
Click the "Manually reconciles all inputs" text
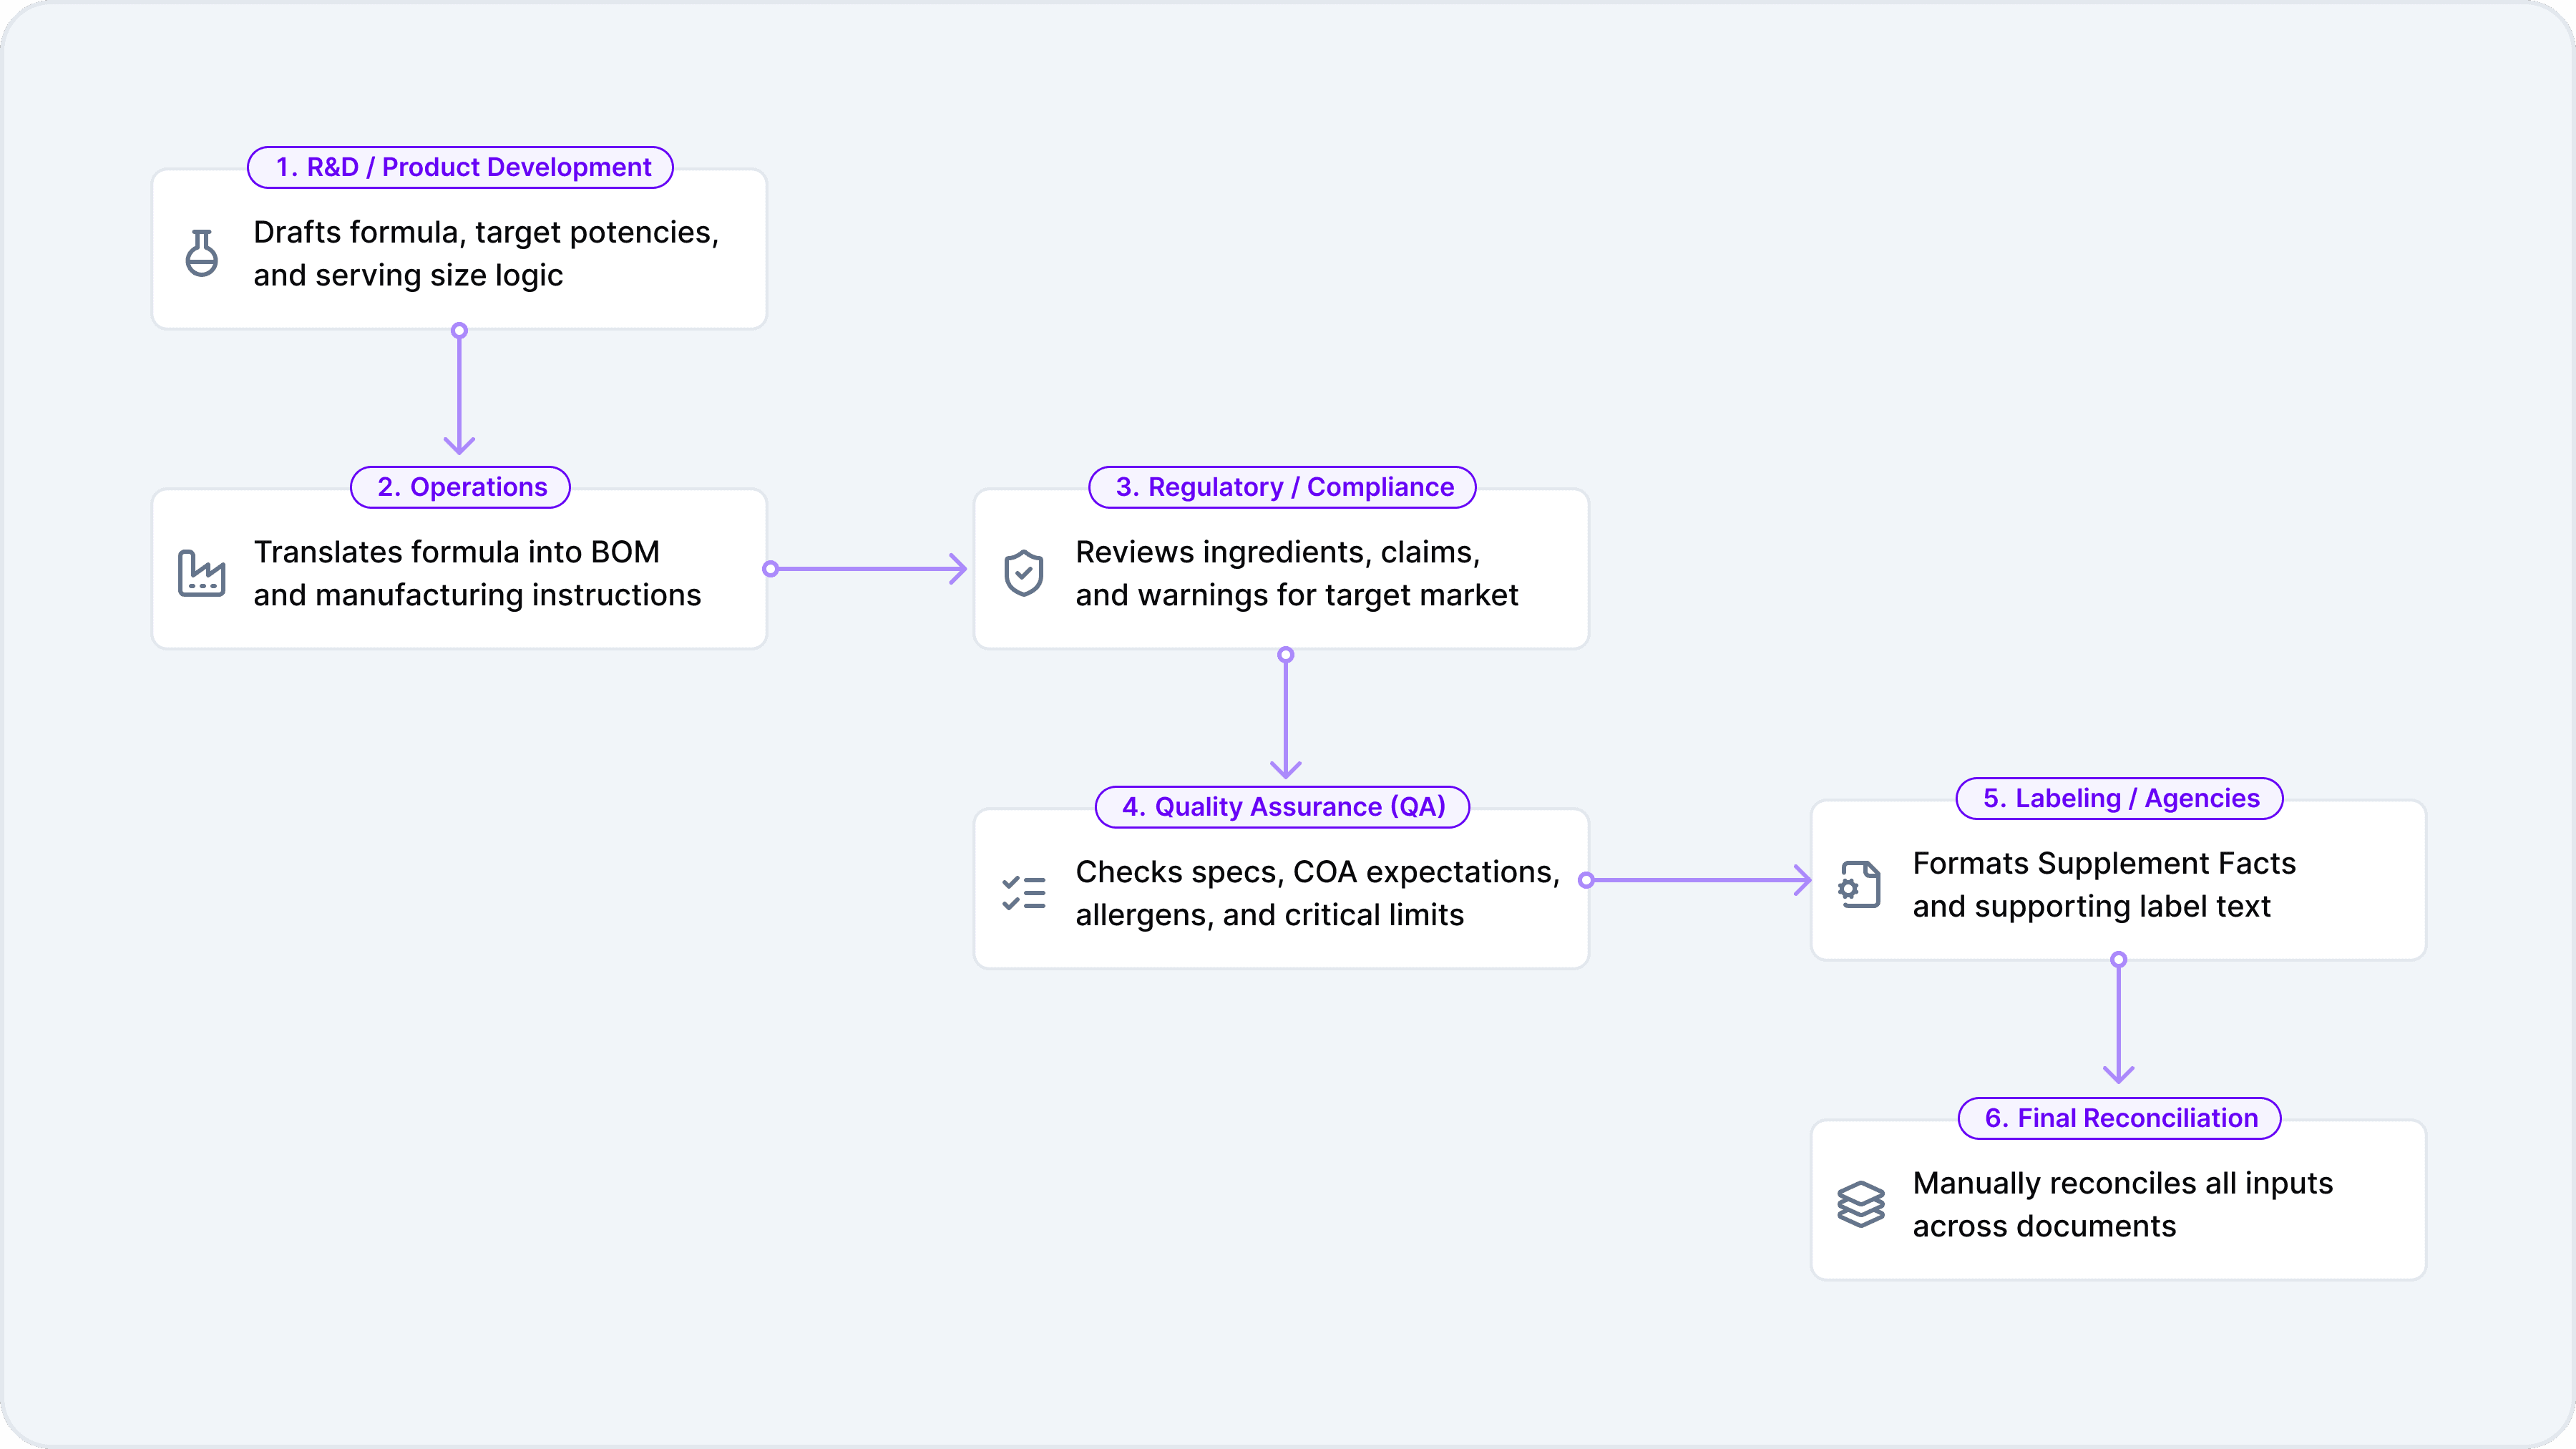pyautogui.click(x=2122, y=1183)
